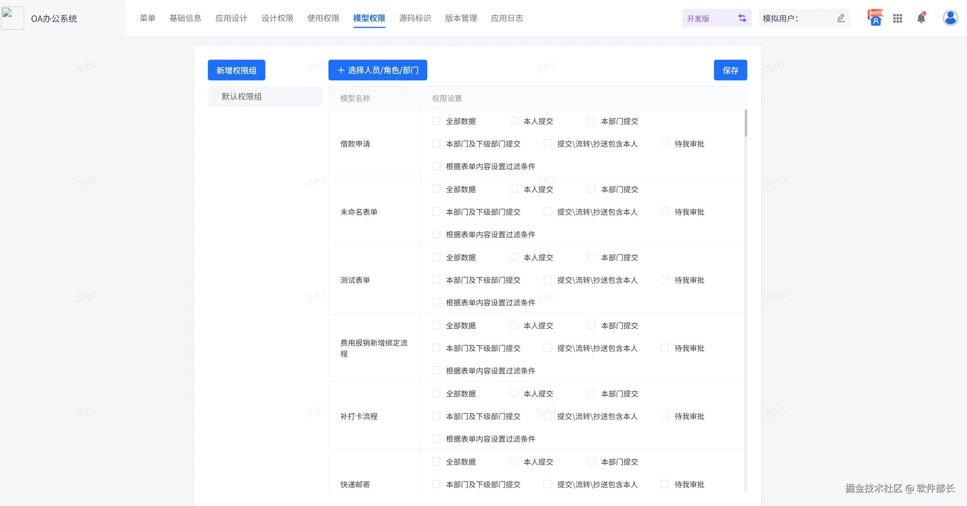Click the 新增权限组 button
Viewport: 967px width, 506px height.
[236, 70]
